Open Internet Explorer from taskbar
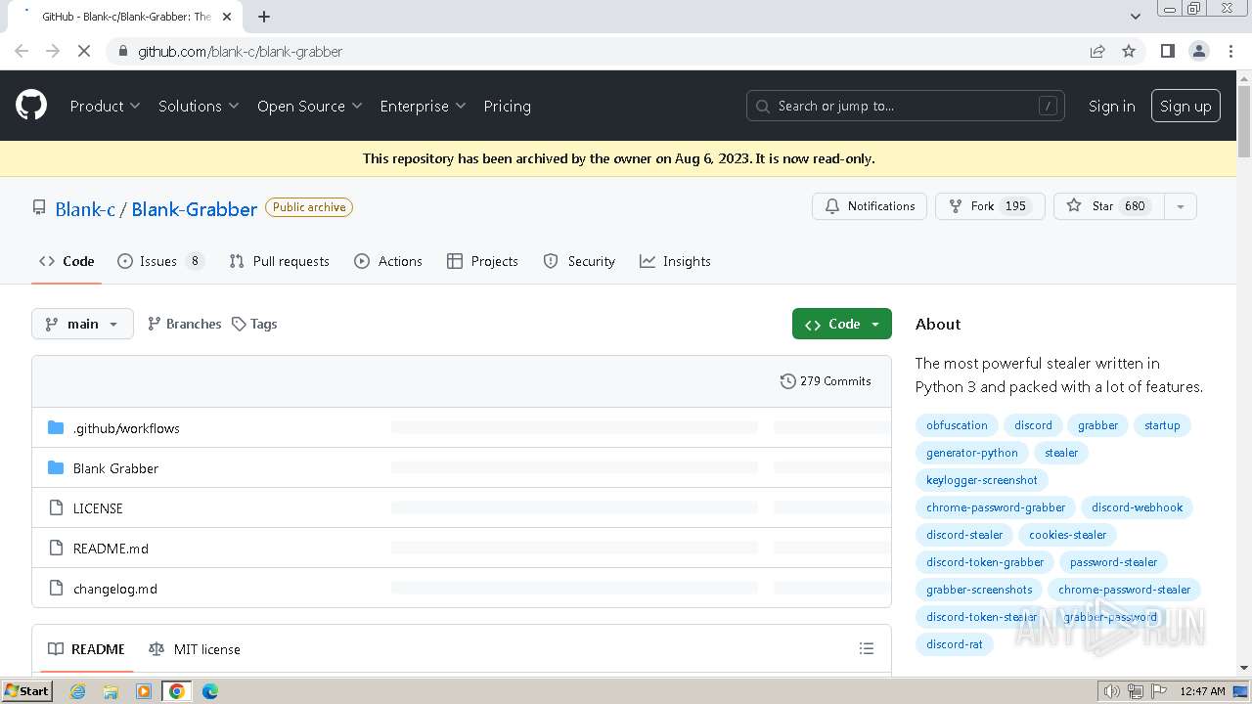Image resolution: width=1252 pixels, height=704 pixels. coord(77,691)
